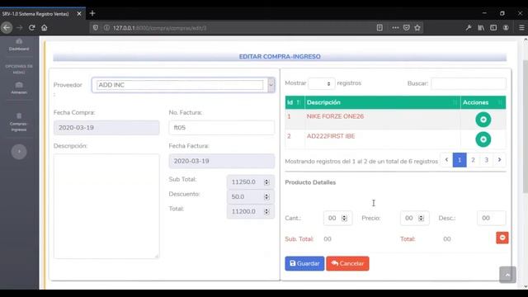528x297 pixels.
Task: Focus the Desc. discount field
Action: pos(492,218)
